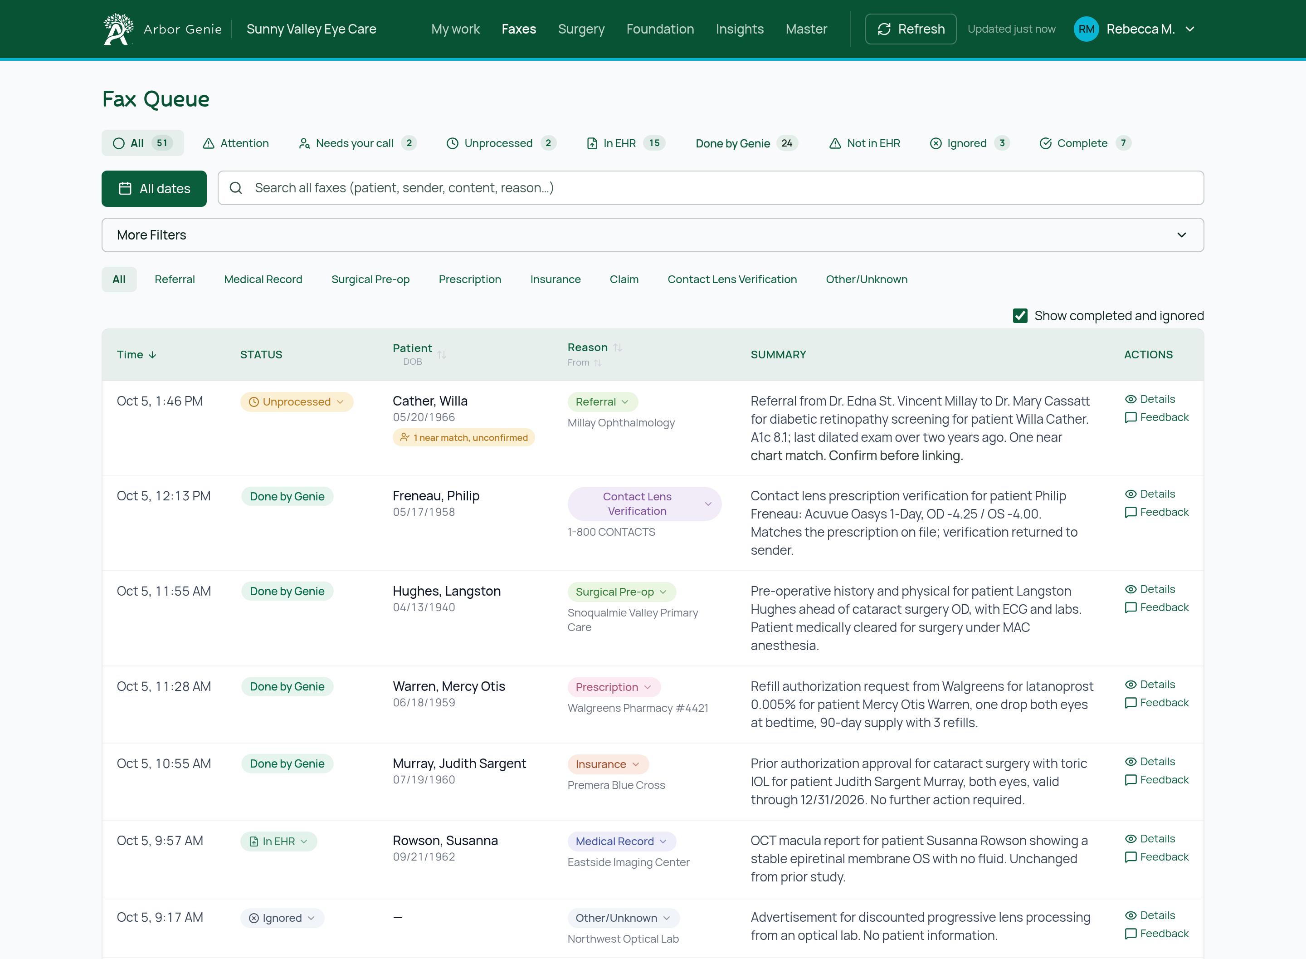Open Details for Freneau, Philip fax
This screenshot has height=959, width=1306.
[1150, 494]
